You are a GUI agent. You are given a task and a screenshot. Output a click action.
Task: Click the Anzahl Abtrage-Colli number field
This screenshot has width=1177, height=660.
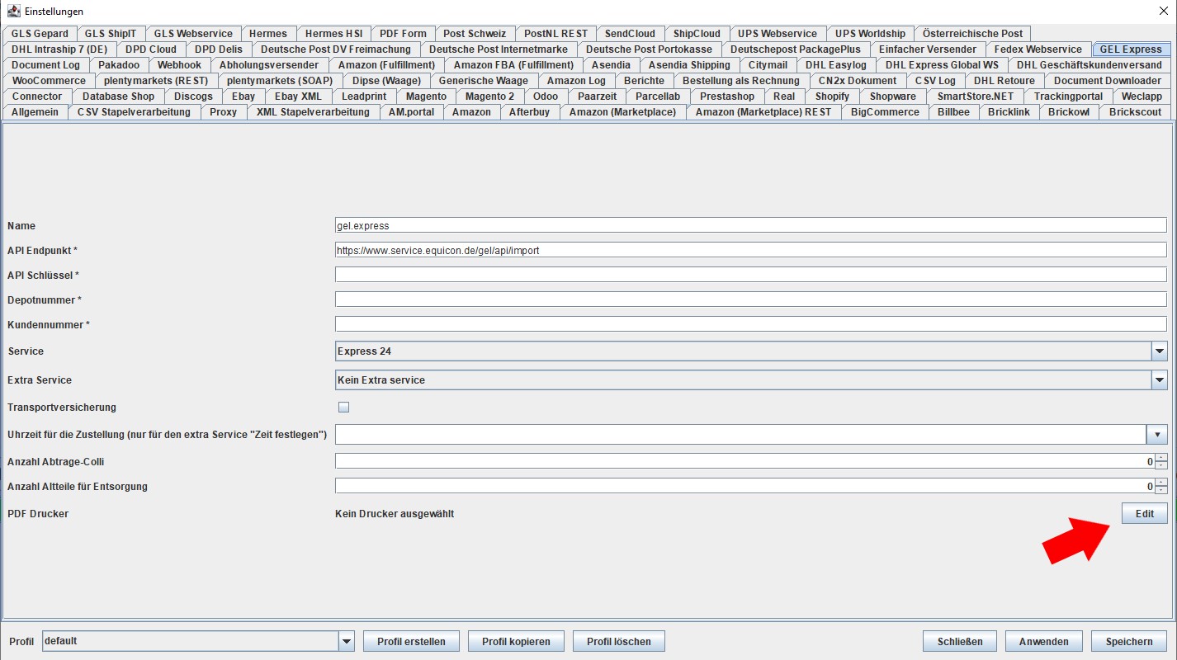745,462
